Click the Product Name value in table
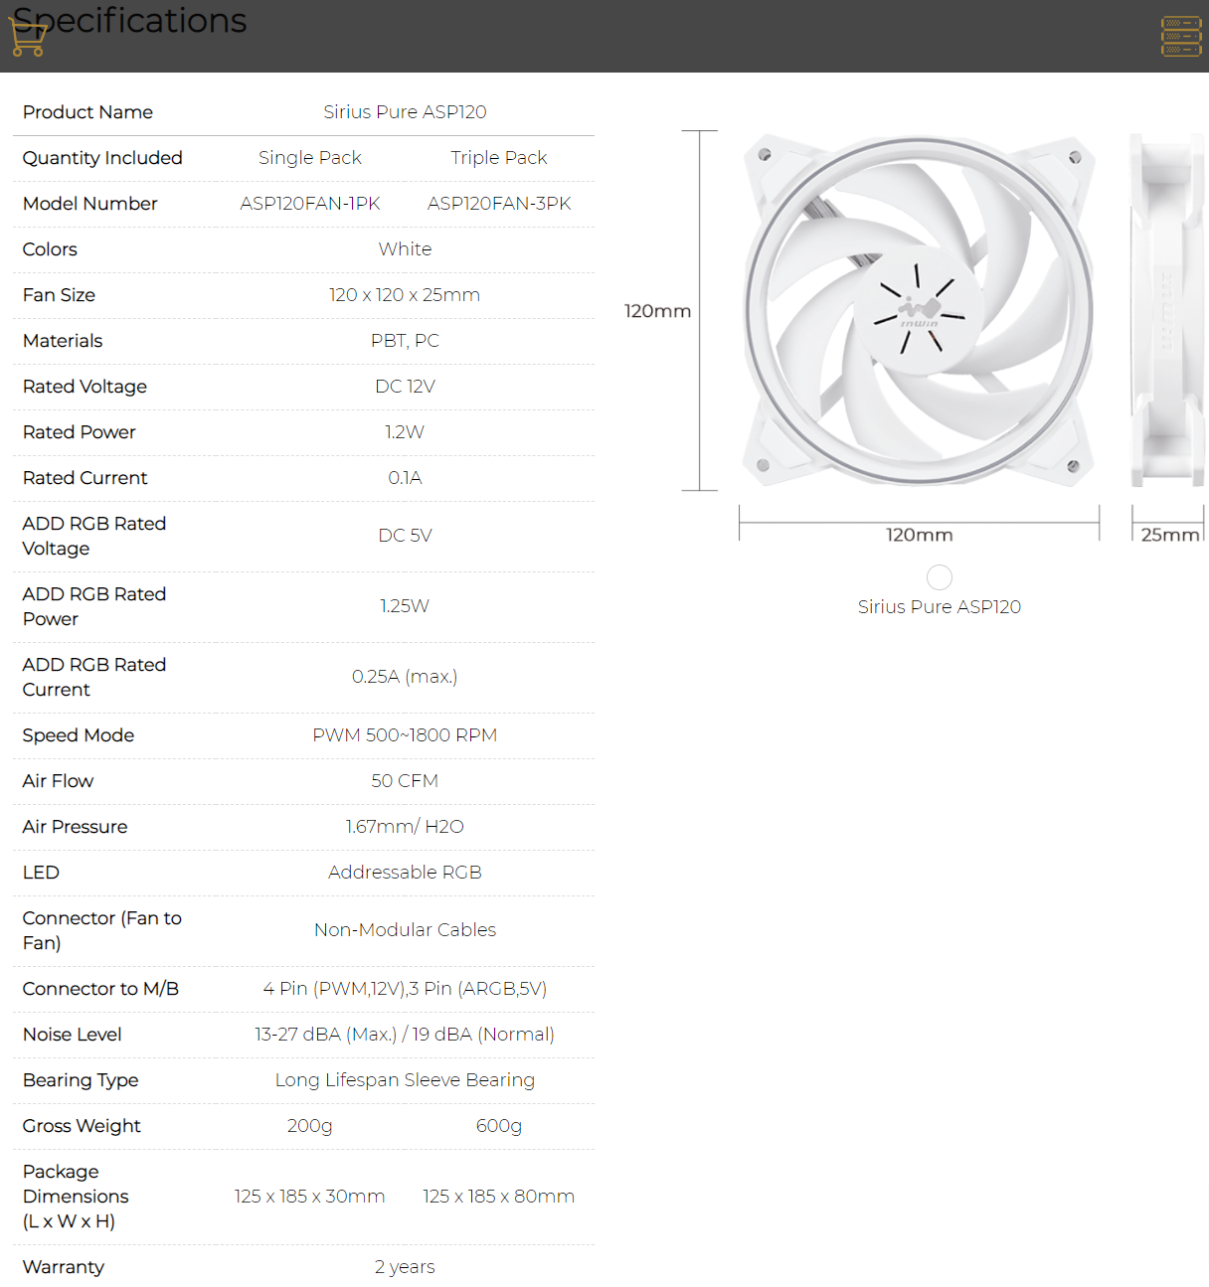 point(405,112)
